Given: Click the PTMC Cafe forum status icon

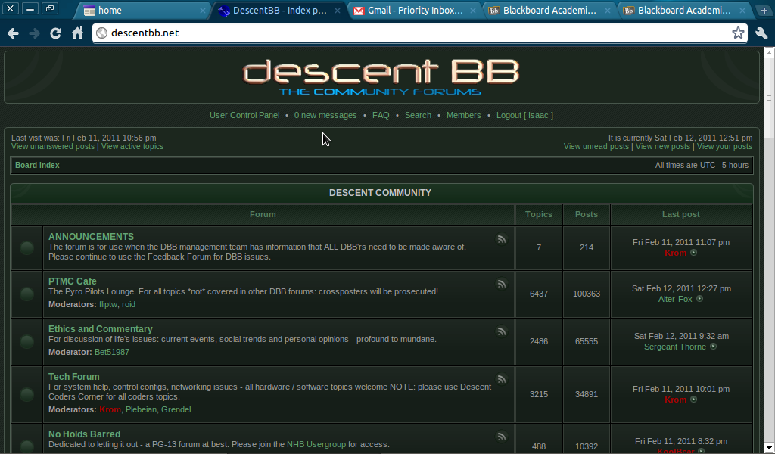Looking at the screenshot, I should point(26,294).
